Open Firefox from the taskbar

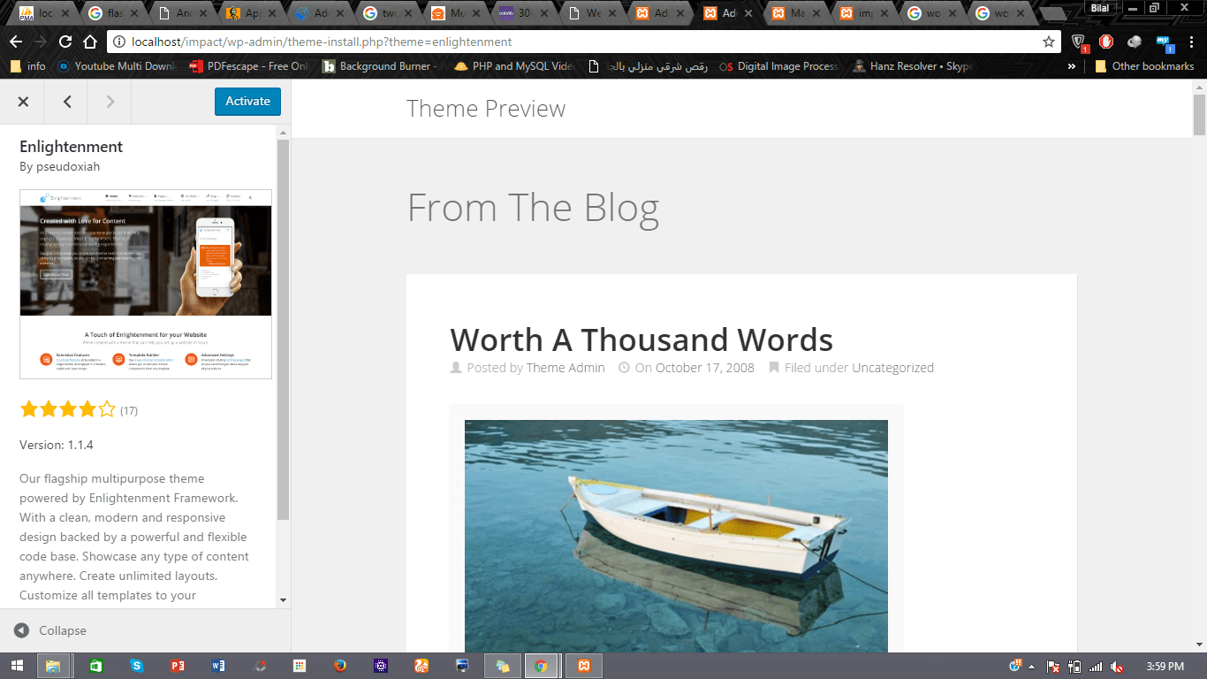click(x=339, y=665)
